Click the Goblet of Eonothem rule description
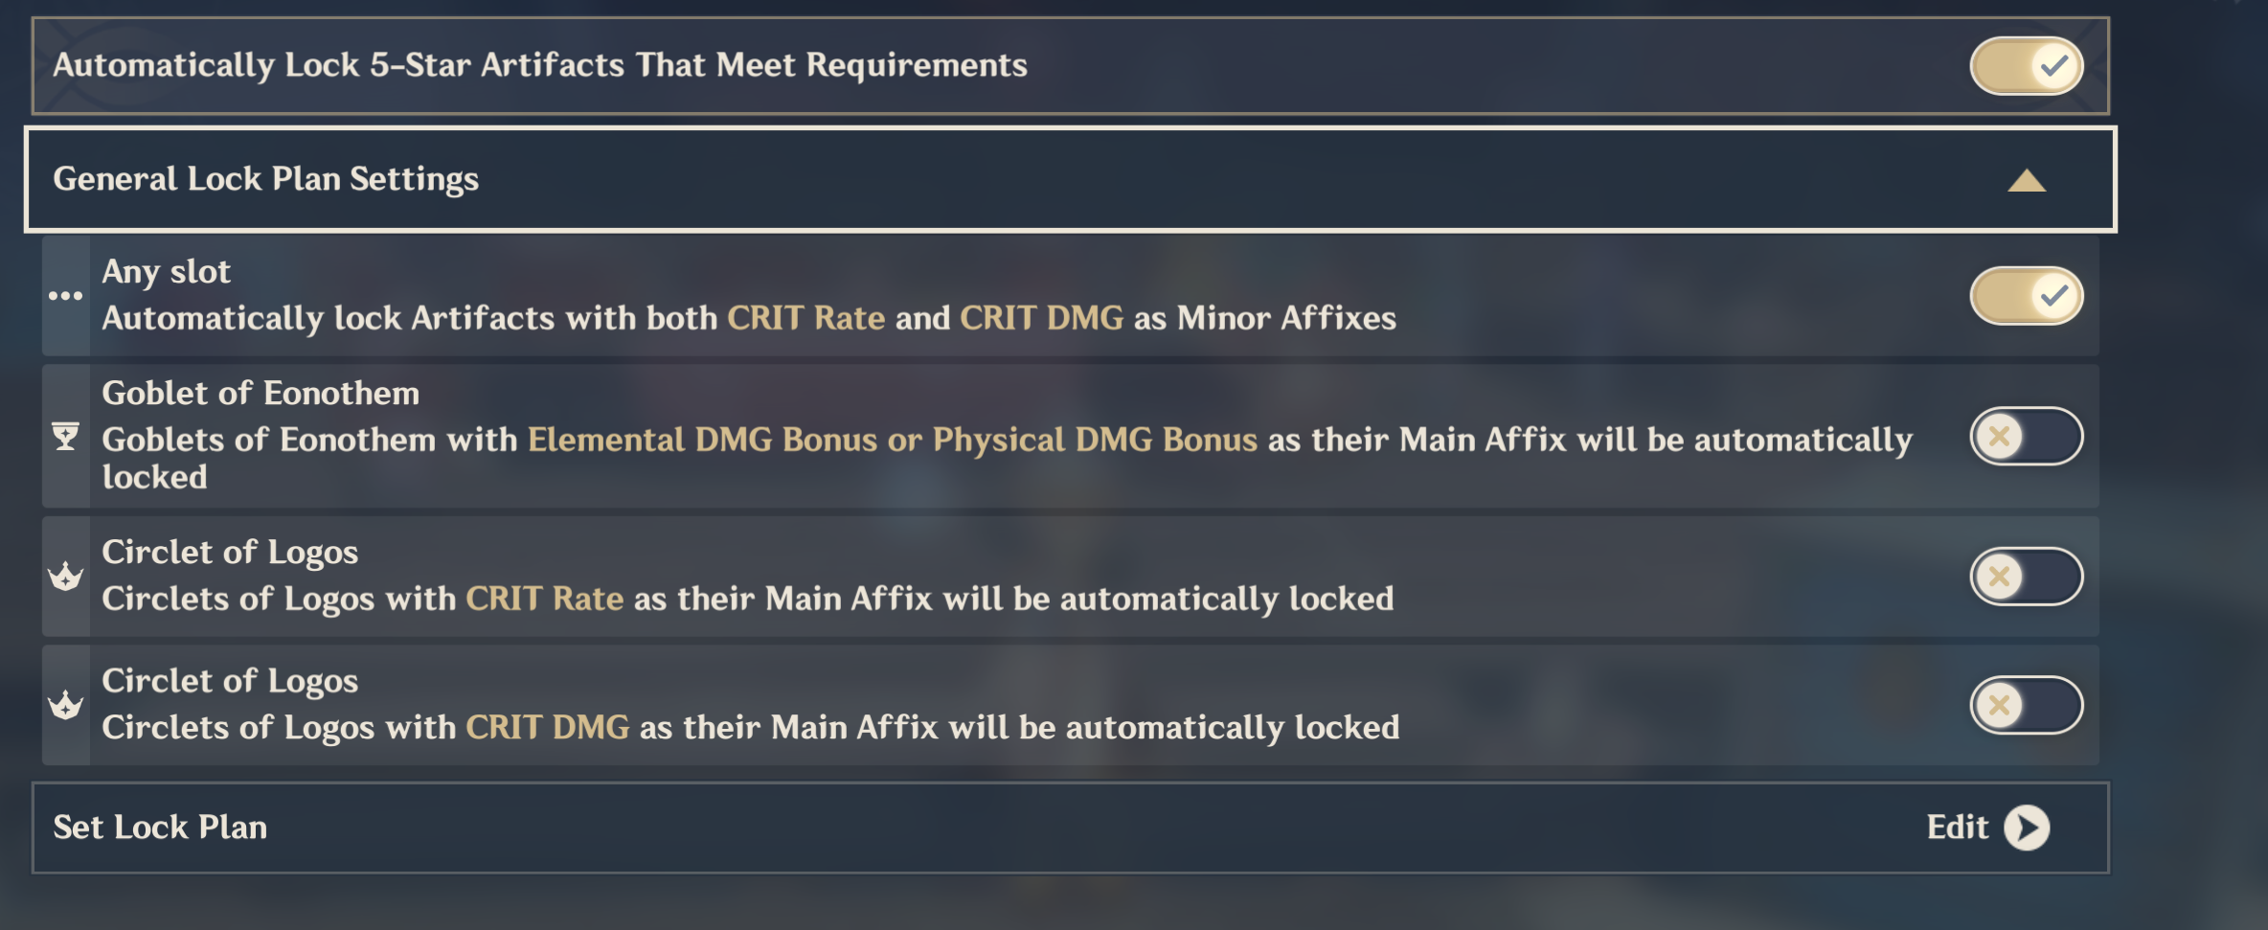Image resolution: width=2268 pixels, height=930 pixels. 1008,458
